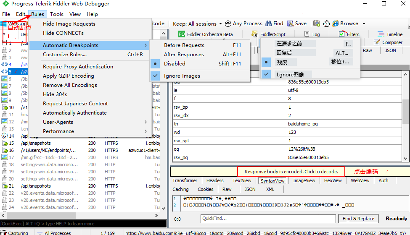Image resolution: width=410 pixels, height=235 pixels.
Task: Open the Tools menu
Action: pyautogui.click(x=57, y=14)
